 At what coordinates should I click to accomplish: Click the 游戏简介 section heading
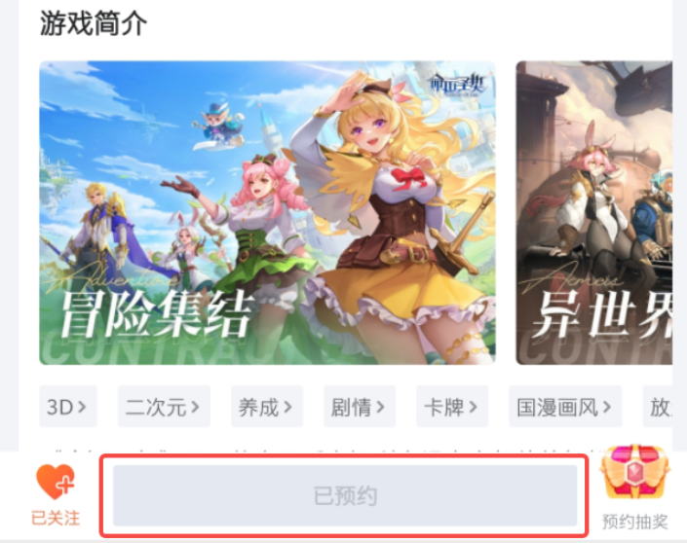tap(94, 23)
